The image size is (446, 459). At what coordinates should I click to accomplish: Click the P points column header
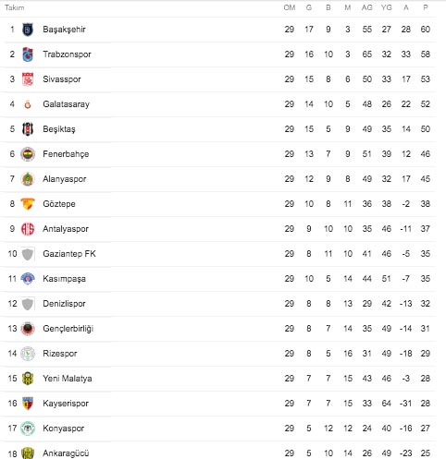pos(426,7)
